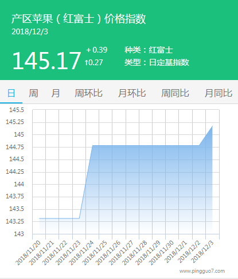The width and height of the screenshot is (238, 279).
Task: Click the 2018/11/20 x-axis date label
Action: click(28, 253)
